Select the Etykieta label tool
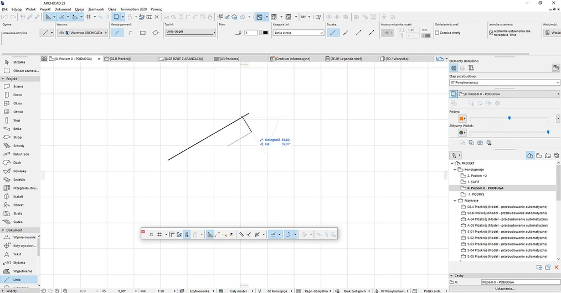The image size is (561, 293). 20,263
